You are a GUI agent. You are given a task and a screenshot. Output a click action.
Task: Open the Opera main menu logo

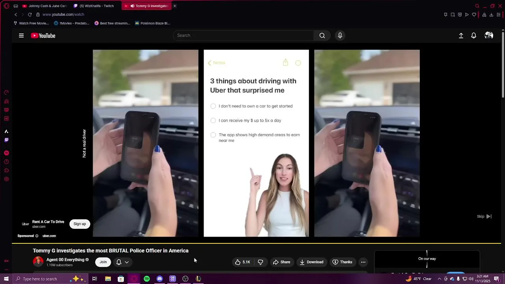coord(6,6)
